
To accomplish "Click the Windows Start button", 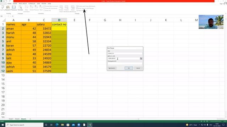I will tap(2, 125).
